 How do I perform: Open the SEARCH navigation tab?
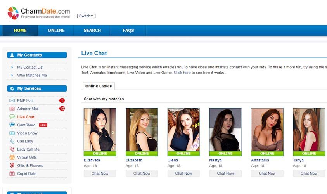coord(92,30)
